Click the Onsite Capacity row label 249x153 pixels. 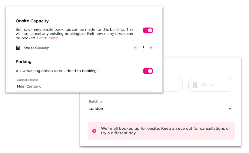click(37, 48)
